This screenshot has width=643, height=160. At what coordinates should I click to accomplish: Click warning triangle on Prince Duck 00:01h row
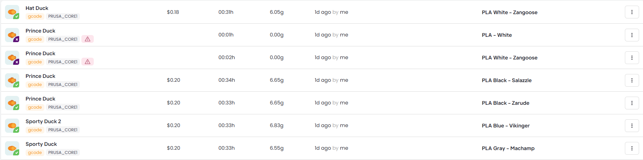(x=87, y=39)
